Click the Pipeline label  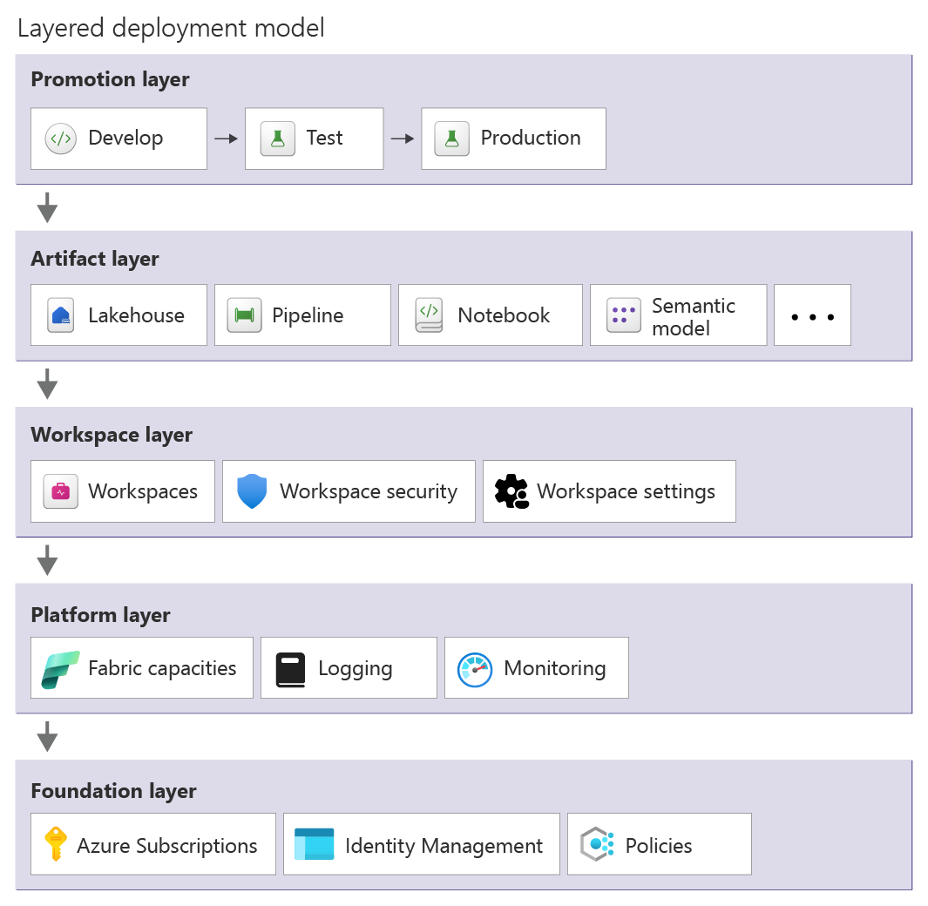[x=308, y=315]
